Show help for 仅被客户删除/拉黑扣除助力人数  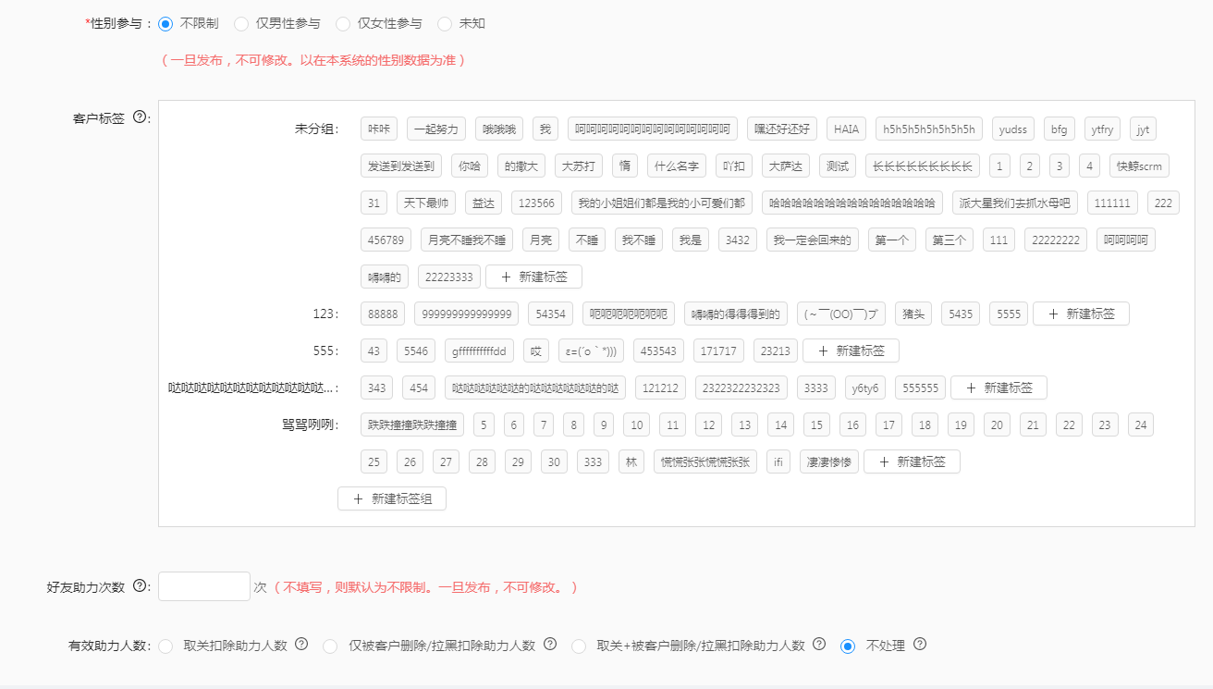coord(550,645)
